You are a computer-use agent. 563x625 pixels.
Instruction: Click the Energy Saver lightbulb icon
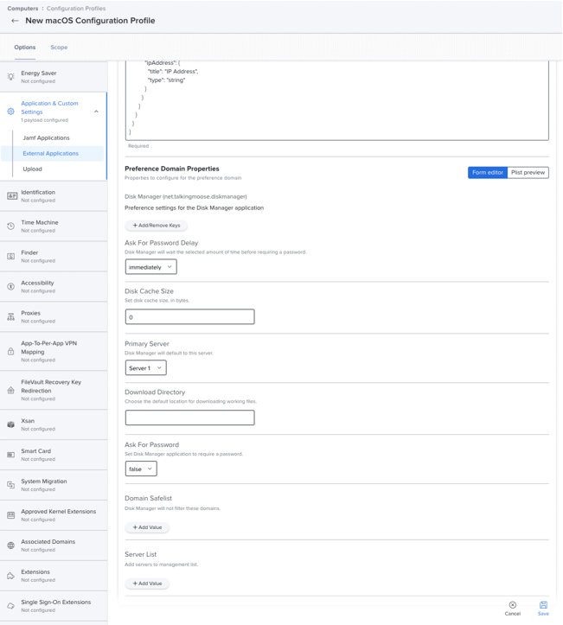click(x=10, y=77)
